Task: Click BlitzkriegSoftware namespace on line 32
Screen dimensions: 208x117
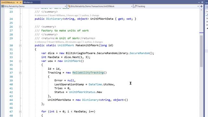Action: [x=81, y=53]
